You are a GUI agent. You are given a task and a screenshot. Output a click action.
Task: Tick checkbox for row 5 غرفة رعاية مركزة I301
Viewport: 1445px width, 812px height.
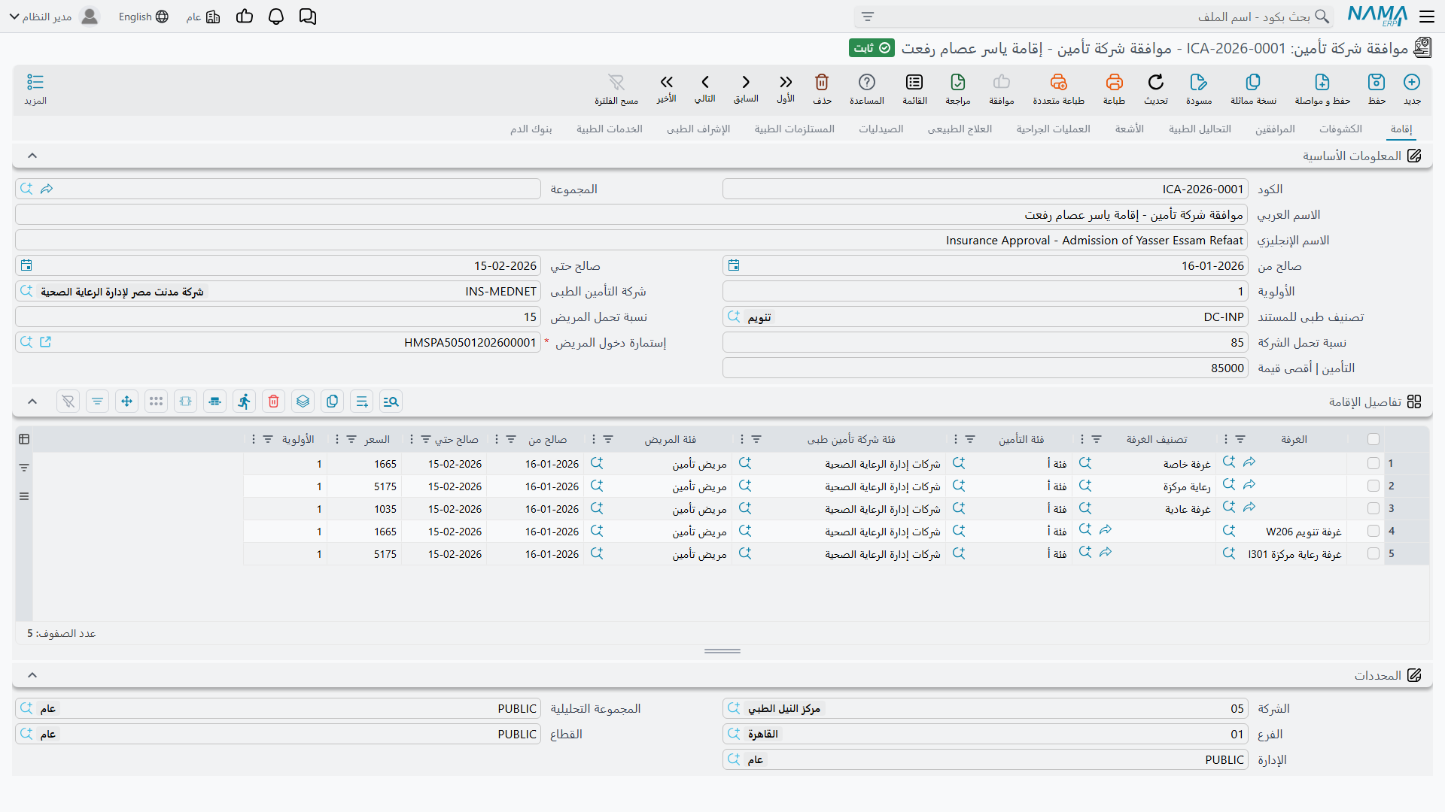[1374, 554]
